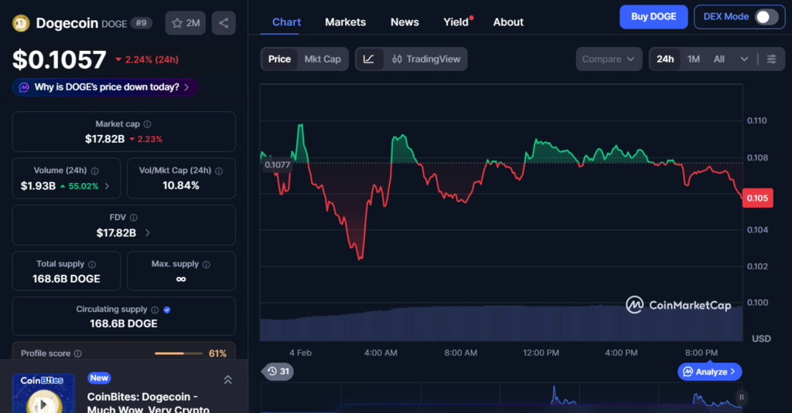Image resolution: width=792 pixels, height=413 pixels.
Task: Click the Dogecoin logo icon
Action: point(21,23)
